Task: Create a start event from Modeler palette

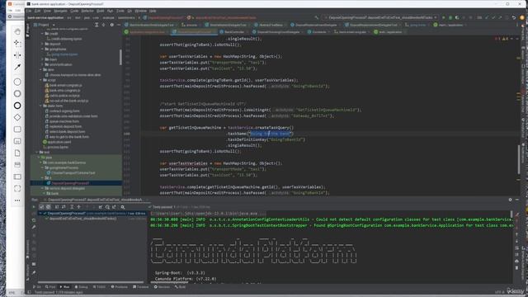Action: (x=17, y=82)
